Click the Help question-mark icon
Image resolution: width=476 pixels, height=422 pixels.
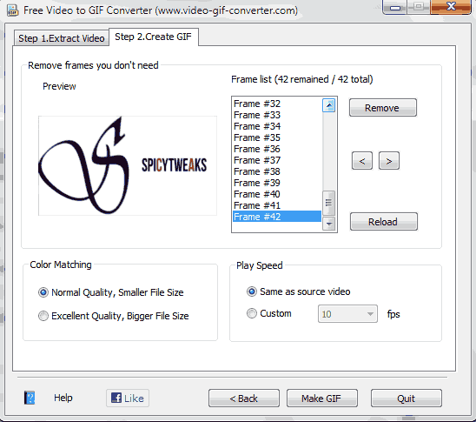click(x=30, y=398)
